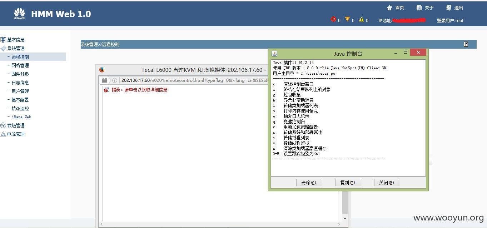Collapse 系统管理 tree node
This screenshot has height=228, width=487.
pos(16,48)
